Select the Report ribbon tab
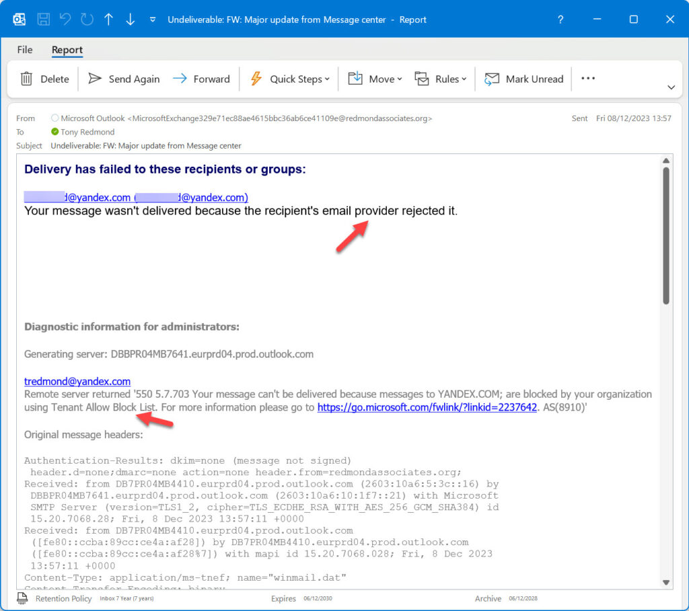This screenshot has height=611, width=689. click(x=67, y=50)
